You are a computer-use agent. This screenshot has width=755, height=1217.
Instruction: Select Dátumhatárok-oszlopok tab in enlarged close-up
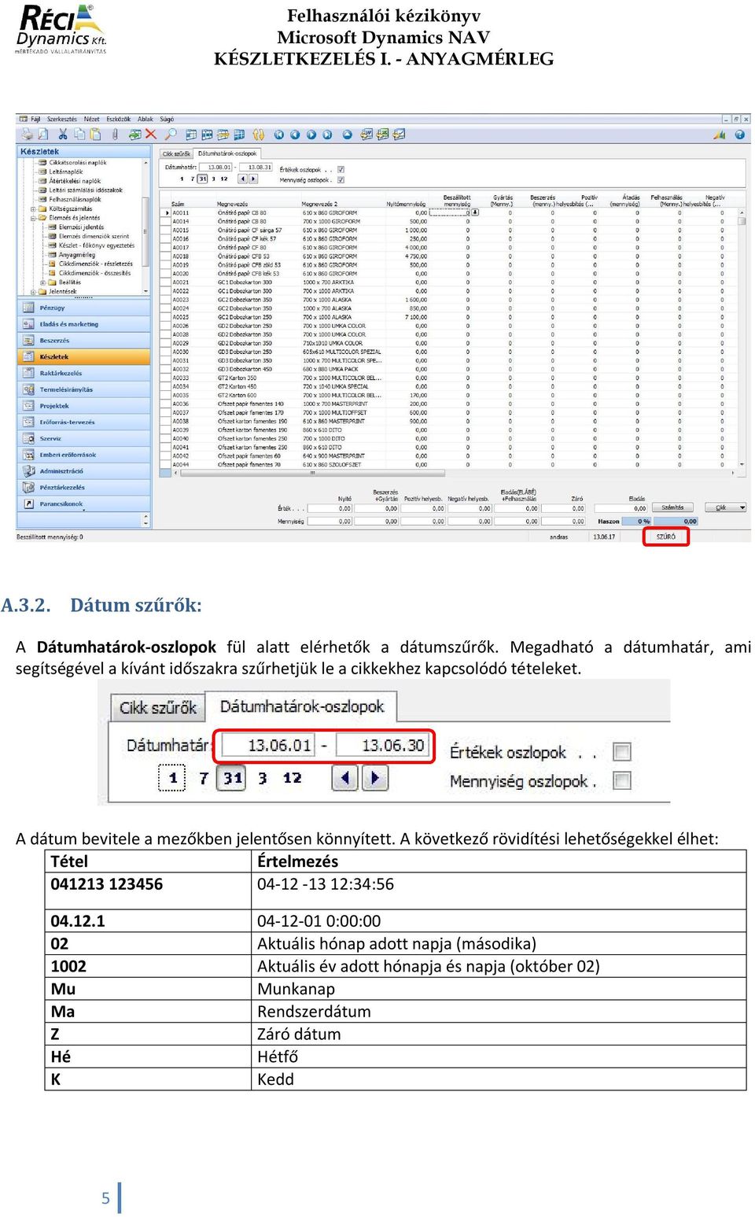(302, 706)
